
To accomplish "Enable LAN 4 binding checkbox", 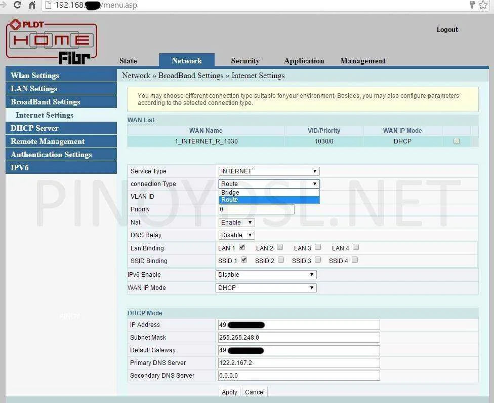I will 356,247.
